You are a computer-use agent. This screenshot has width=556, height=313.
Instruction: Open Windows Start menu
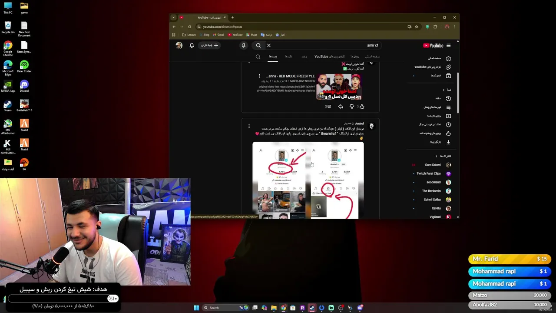pyautogui.click(x=196, y=308)
